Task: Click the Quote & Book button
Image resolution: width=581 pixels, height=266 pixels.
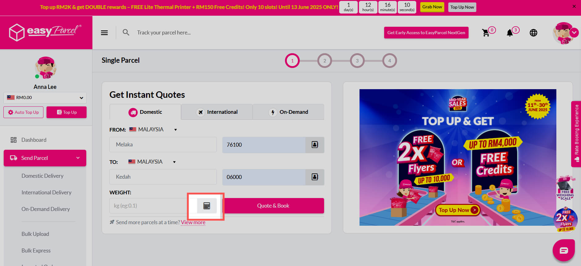Action: (273, 206)
